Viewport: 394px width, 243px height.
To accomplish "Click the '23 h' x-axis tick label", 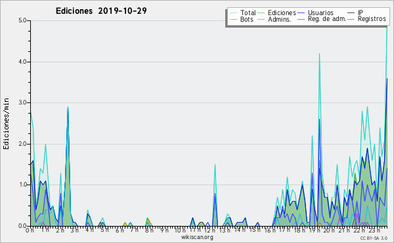I will point(374,231).
